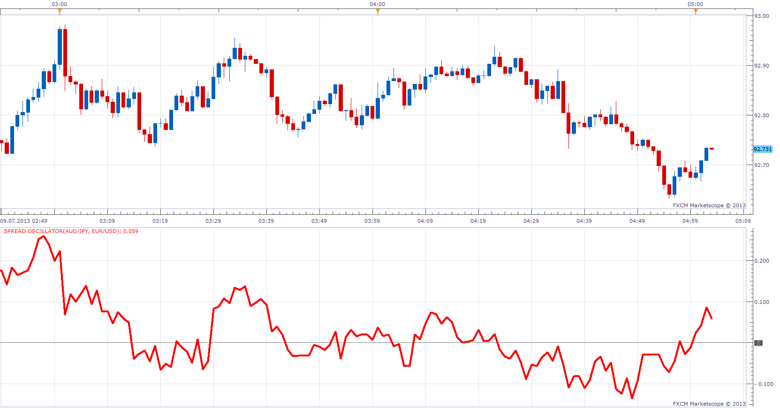Click the orange 05:00 hour marker
Image resolution: width=780 pixels, height=408 pixels.
point(696,11)
